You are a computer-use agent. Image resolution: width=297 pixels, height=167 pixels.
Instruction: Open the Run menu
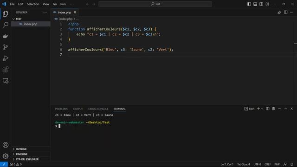point(63,4)
